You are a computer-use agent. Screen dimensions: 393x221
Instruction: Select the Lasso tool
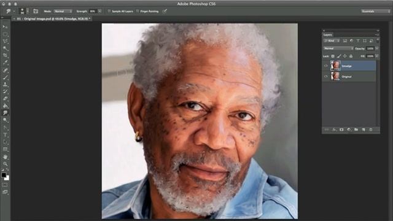pyautogui.click(x=5, y=41)
